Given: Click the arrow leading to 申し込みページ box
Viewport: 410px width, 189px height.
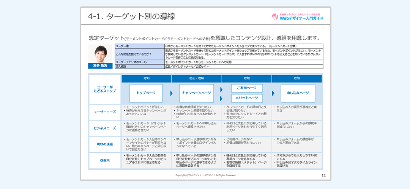Looking at the screenshot, I should 273,93.
